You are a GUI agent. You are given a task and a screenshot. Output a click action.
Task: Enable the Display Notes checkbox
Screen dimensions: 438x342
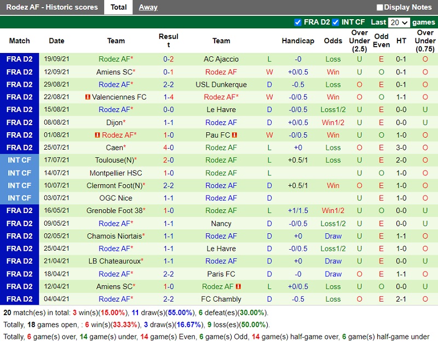click(380, 8)
